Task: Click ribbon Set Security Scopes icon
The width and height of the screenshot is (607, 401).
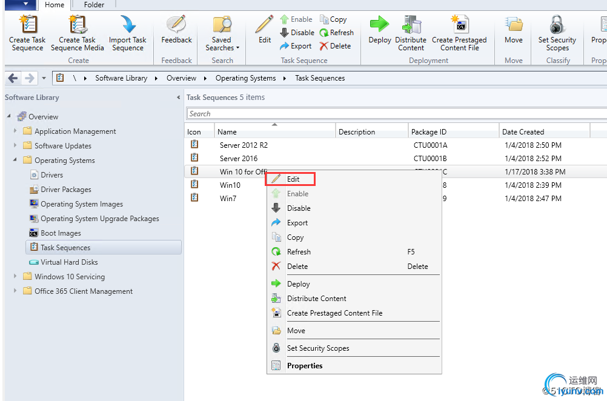Action: click(557, 24)
